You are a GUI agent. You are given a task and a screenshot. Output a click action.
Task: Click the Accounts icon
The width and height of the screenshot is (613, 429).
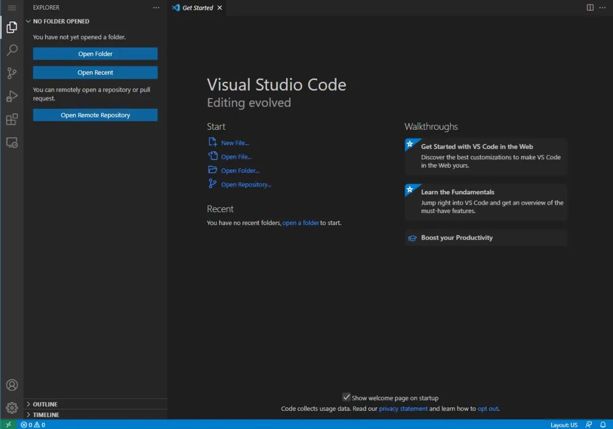(12, 385)
